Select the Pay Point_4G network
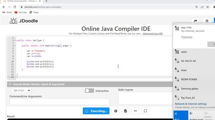This screenshot has width=215, height=120. (x=194, y=98)
